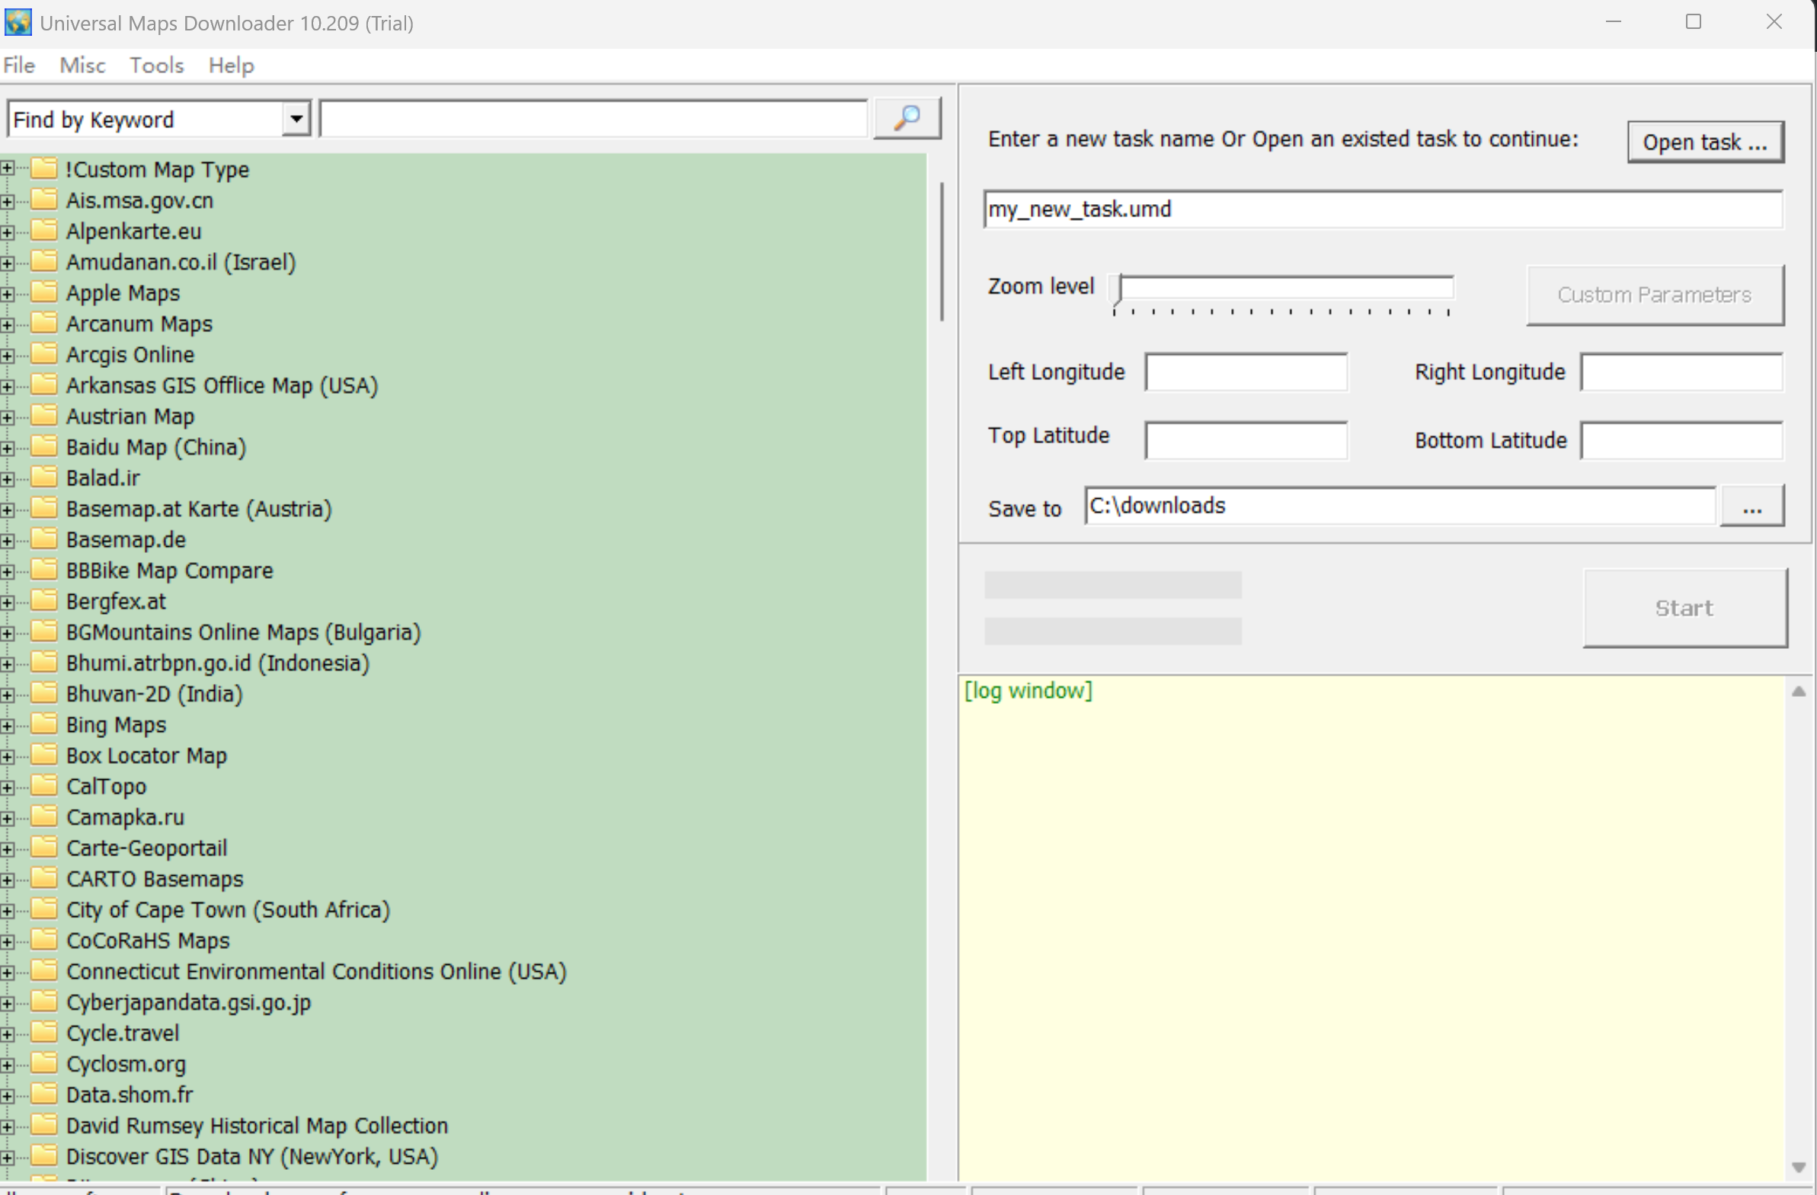Select BGMountains Online Maps (Bulgaria) item

point(243,633)
